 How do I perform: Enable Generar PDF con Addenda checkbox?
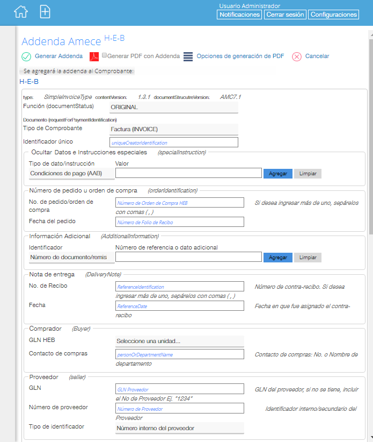tap(104, 55)
